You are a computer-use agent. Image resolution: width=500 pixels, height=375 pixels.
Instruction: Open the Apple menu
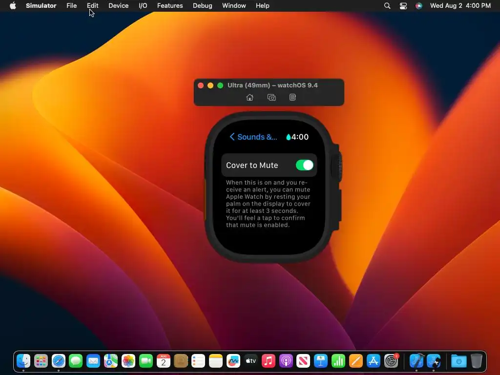tap(13, 5)
